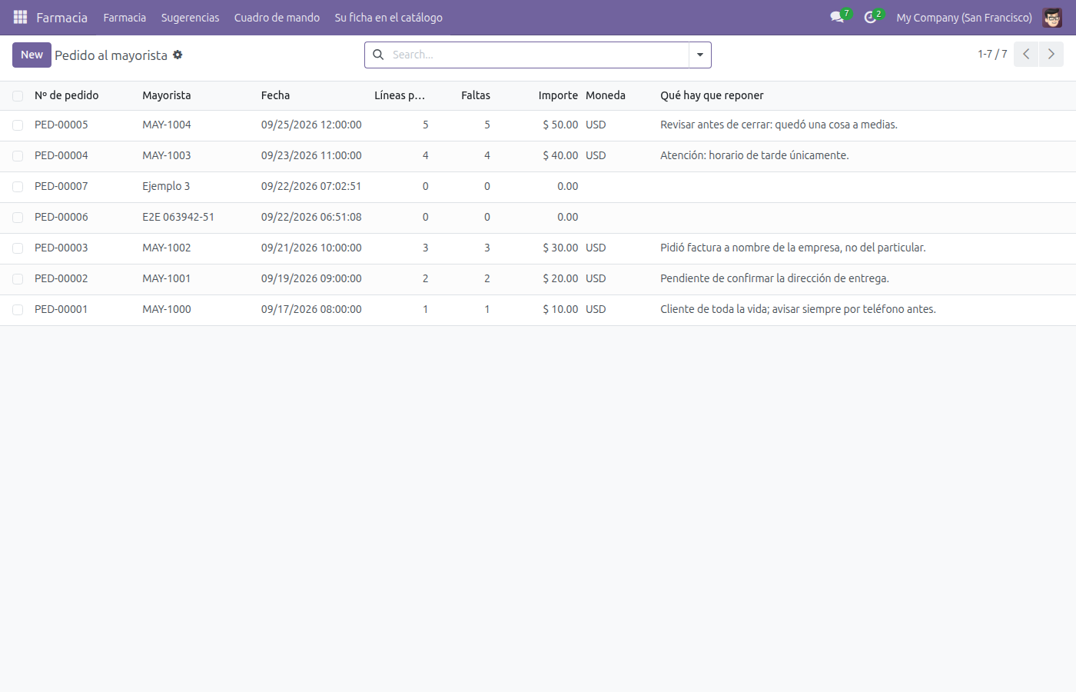Click the Ejemplo 3 wholesaler cell
Viewport: 1076px width, 692px height.
(x=166, y=186)
